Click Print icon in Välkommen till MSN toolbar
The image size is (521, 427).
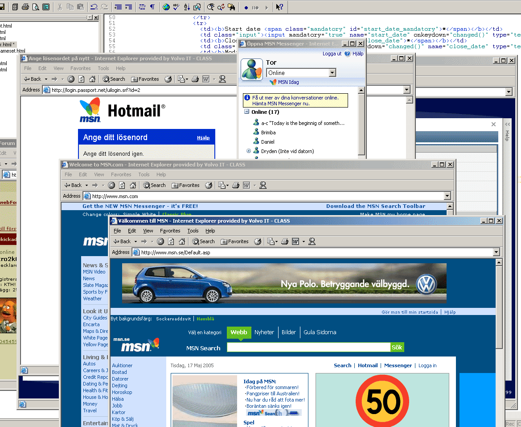click(x=285, y=241)
